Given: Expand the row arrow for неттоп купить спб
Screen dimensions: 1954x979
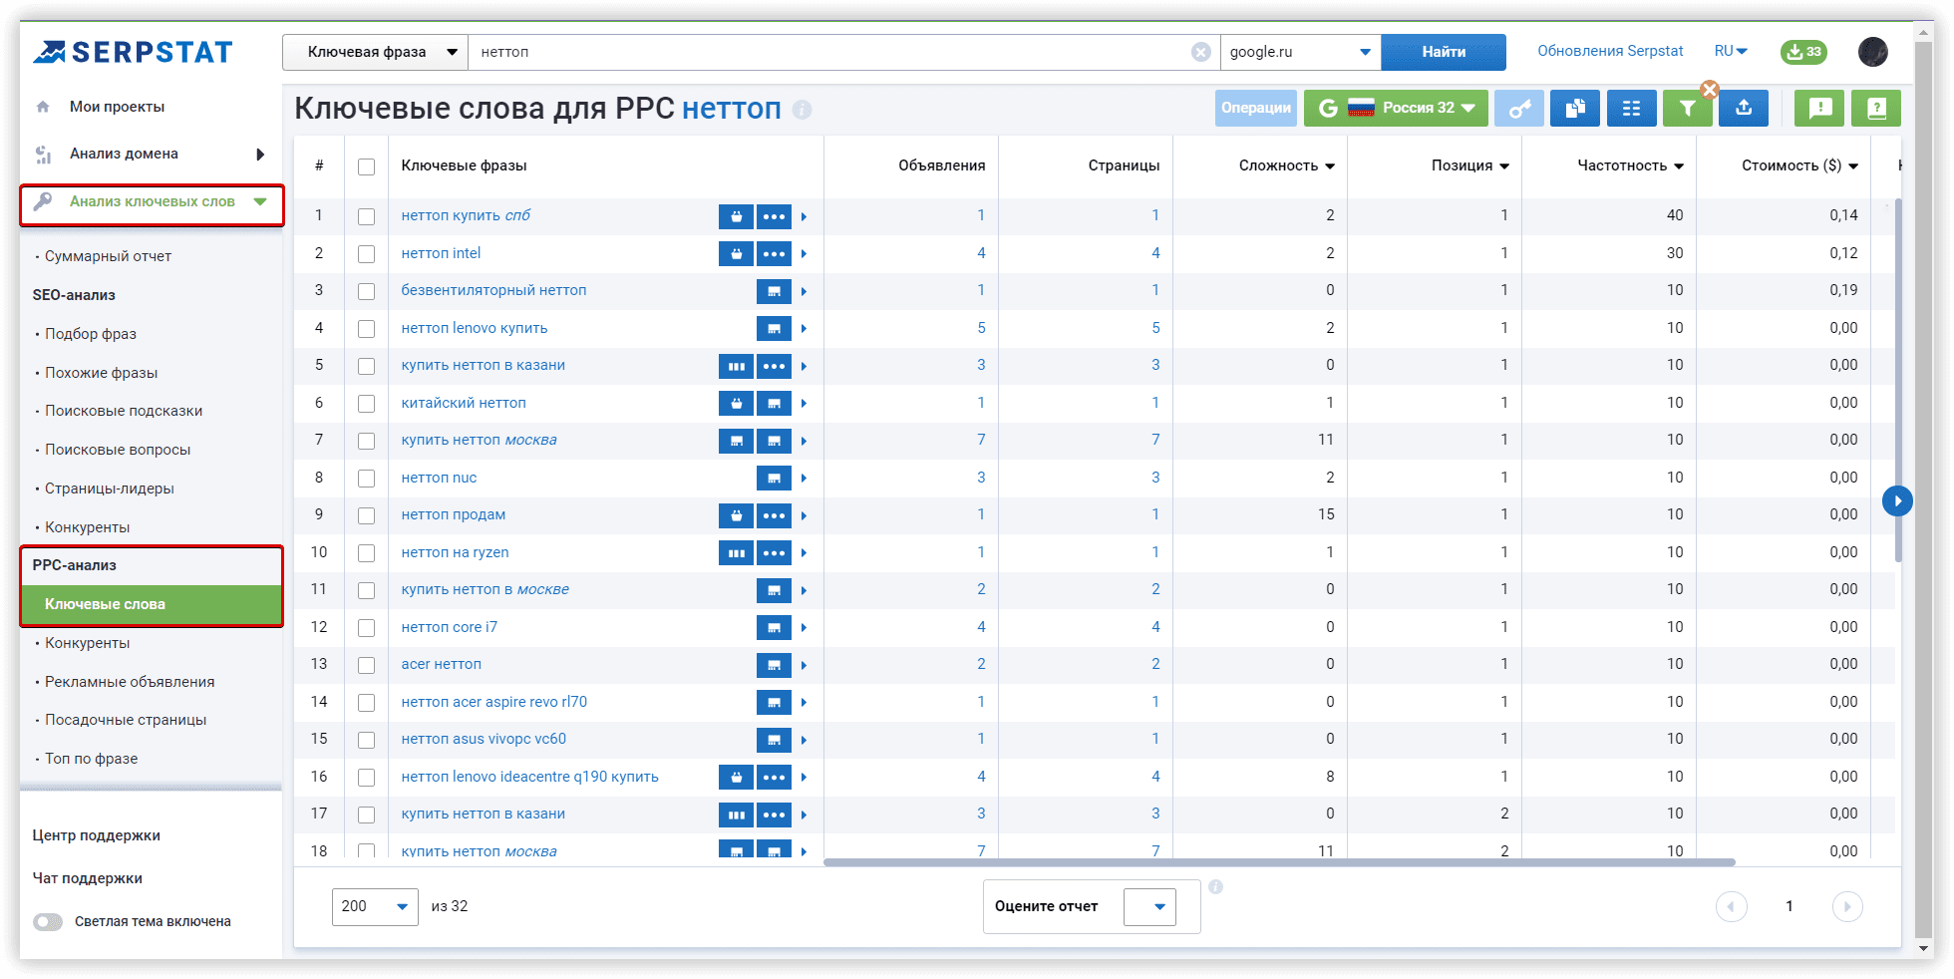Looking at the screenshot, I should point(804,216).
